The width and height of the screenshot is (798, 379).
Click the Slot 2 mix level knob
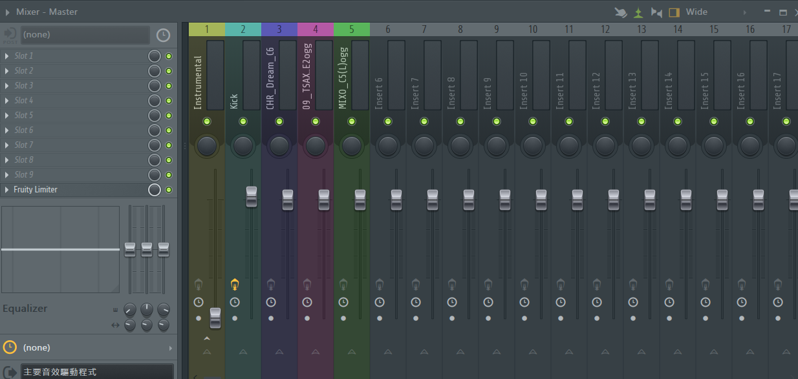(x=155, y=71)
